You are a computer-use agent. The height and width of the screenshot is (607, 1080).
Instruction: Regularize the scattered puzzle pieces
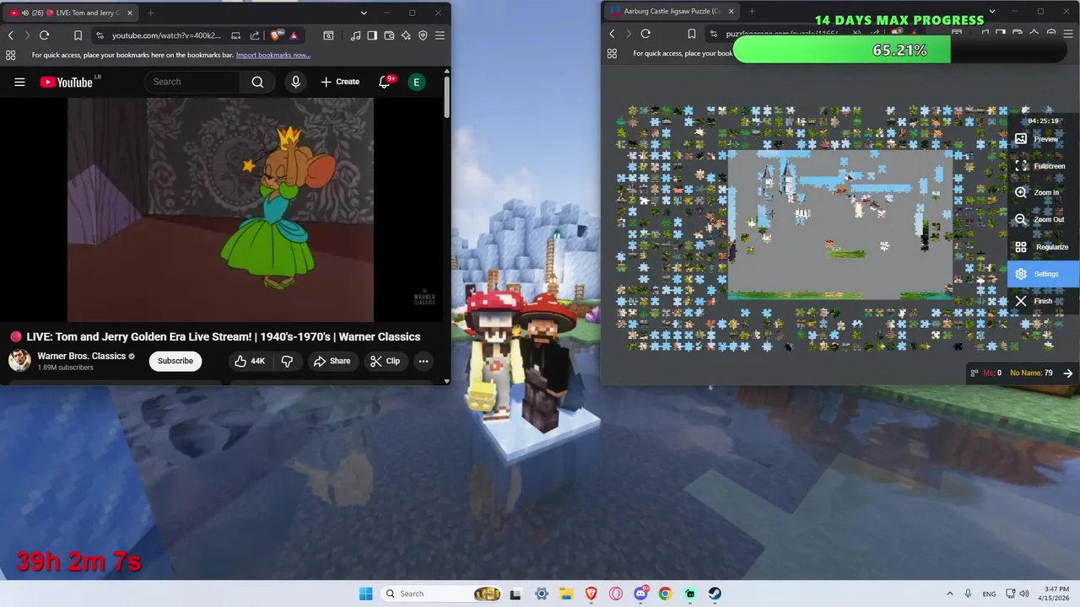pyautogui.click(x=1043, y=247)
